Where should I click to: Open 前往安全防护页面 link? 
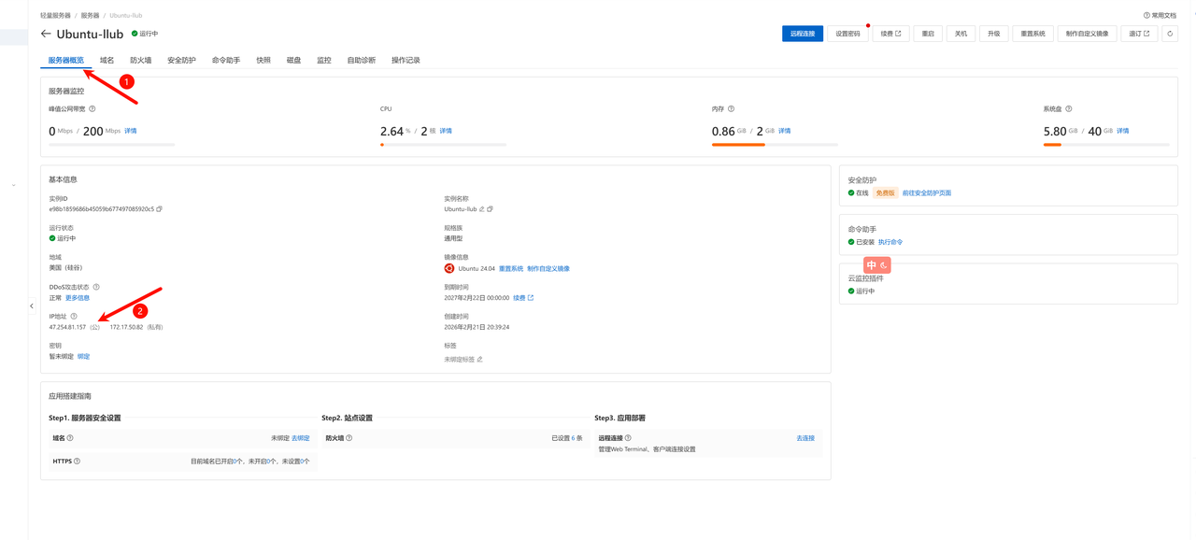[927, 193]
